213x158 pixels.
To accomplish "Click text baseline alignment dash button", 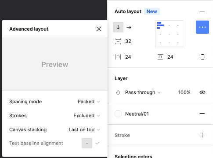I will pos(87,143).
